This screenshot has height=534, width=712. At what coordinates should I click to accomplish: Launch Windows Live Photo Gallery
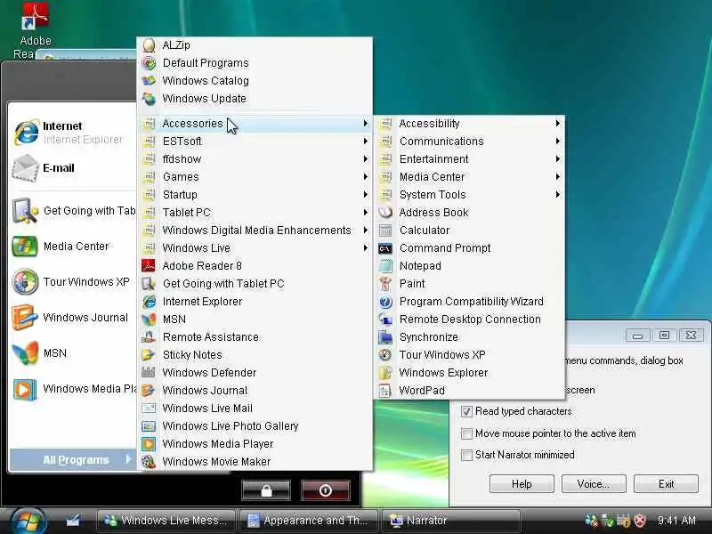pos(255,425)
